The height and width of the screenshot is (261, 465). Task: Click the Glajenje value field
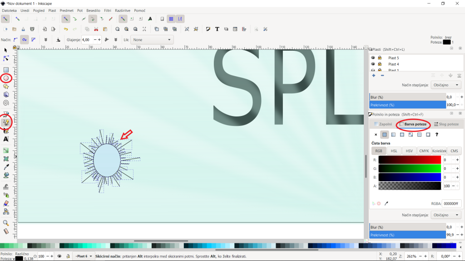click(x=87, y=40)
